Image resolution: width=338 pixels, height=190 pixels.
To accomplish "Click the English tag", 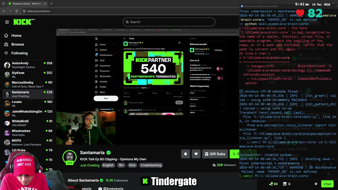I will [108, 165].
